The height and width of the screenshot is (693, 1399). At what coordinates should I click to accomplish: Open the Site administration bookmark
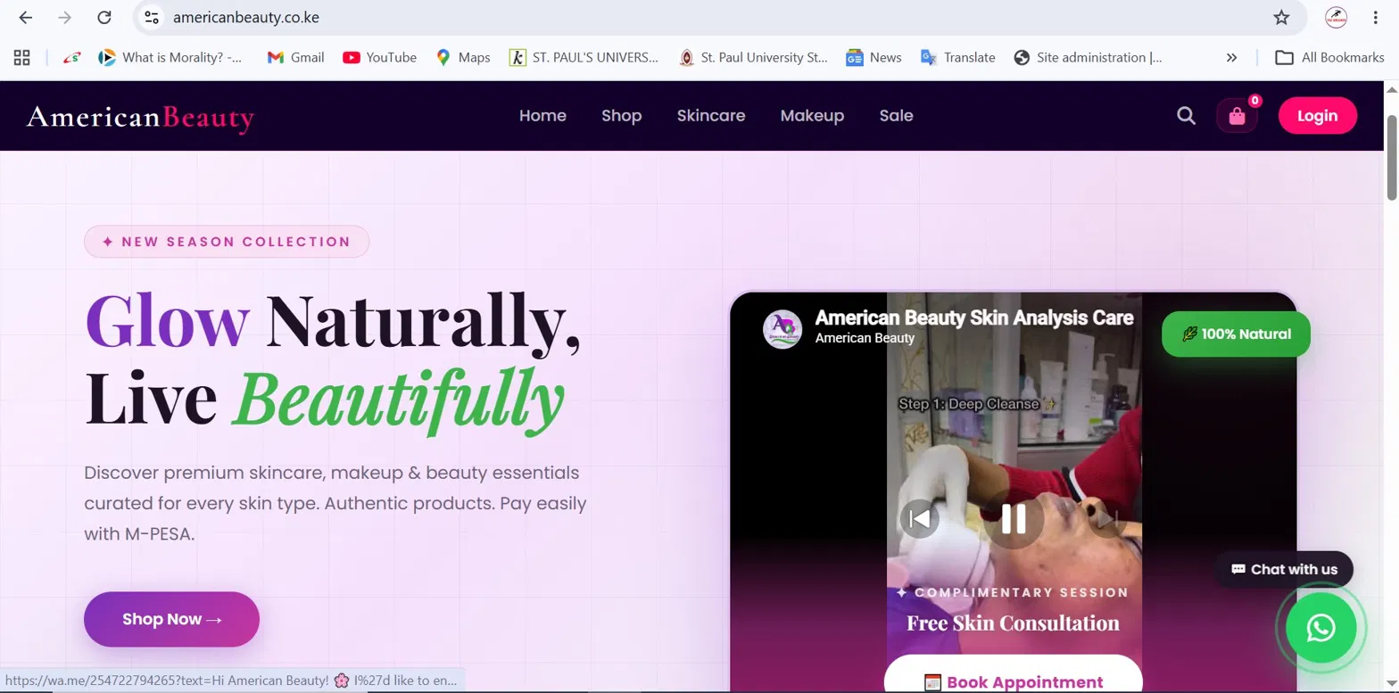click(x=1089, y=57)
